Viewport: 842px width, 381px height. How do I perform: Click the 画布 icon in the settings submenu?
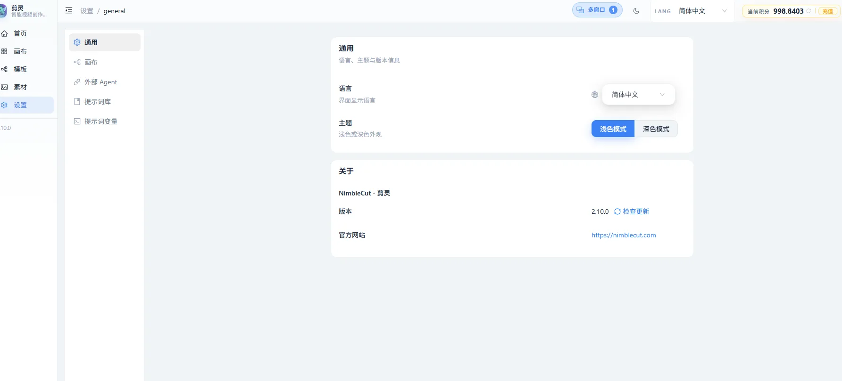coord(77,62)
